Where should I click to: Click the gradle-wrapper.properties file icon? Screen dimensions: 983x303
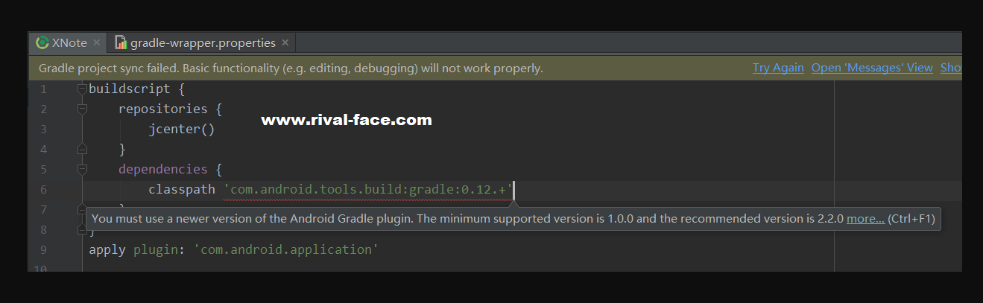121,43
